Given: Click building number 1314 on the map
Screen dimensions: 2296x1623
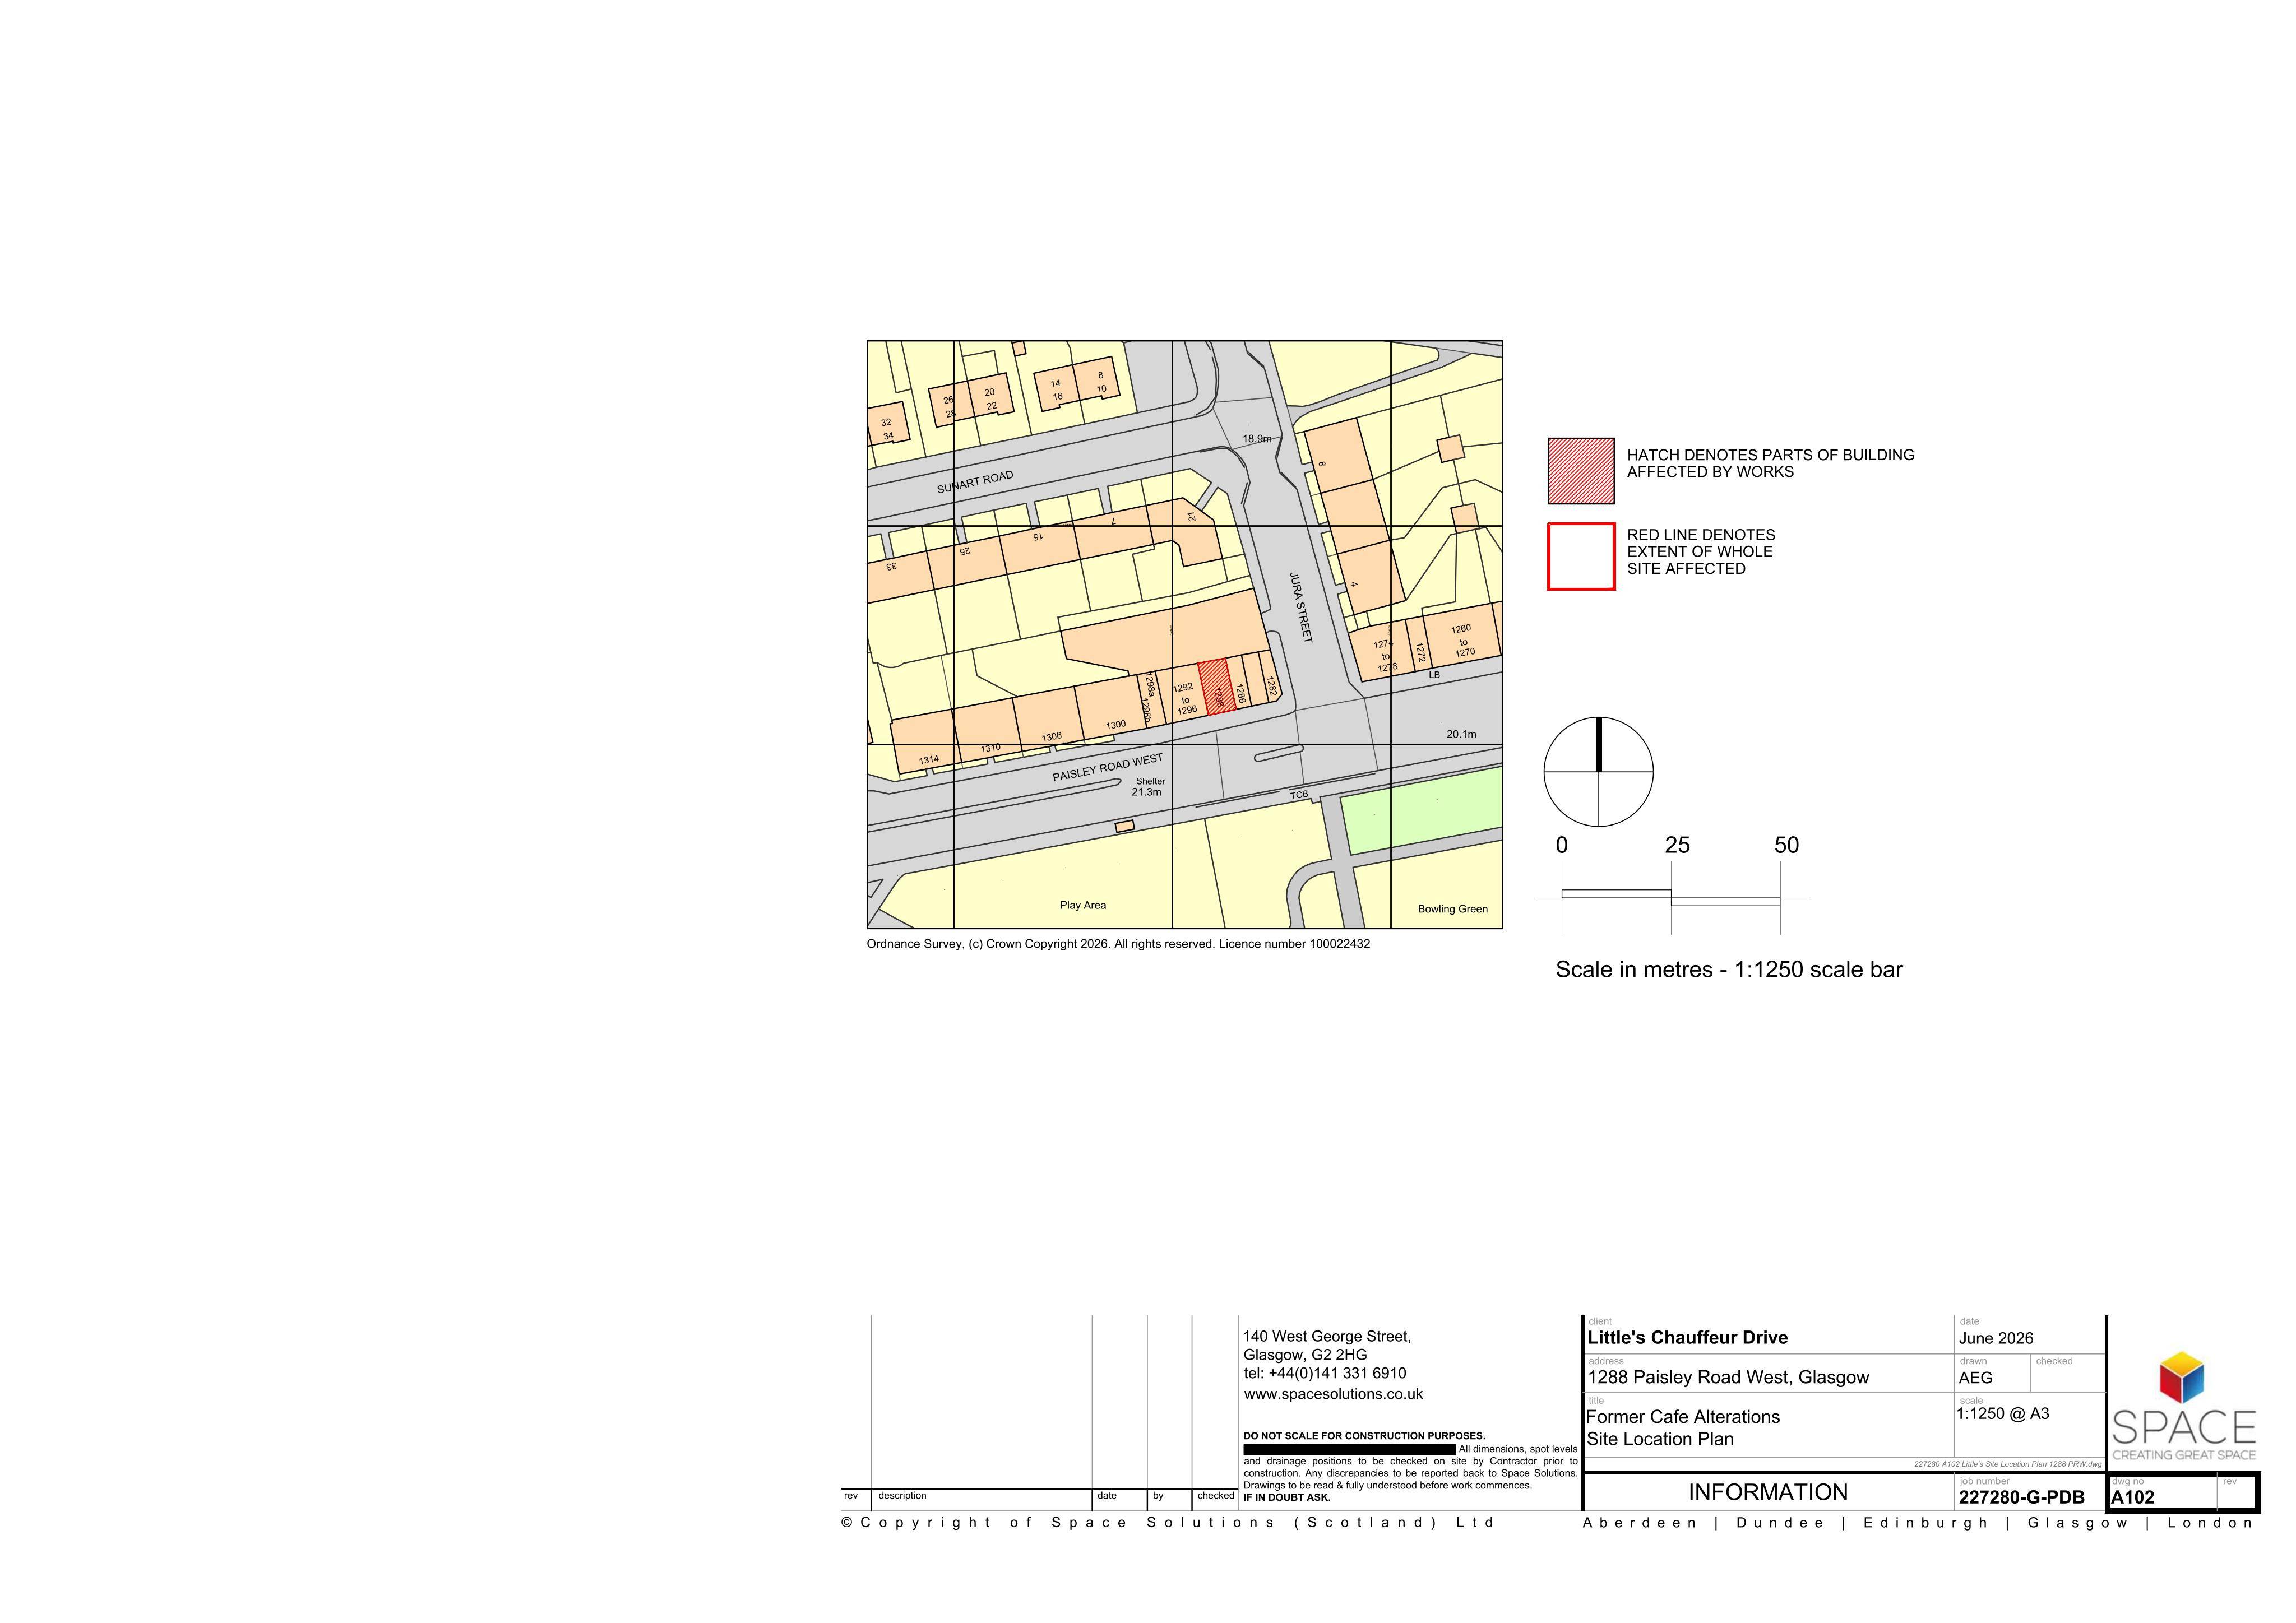Looking at the screenshot, I should coord(929,760).
